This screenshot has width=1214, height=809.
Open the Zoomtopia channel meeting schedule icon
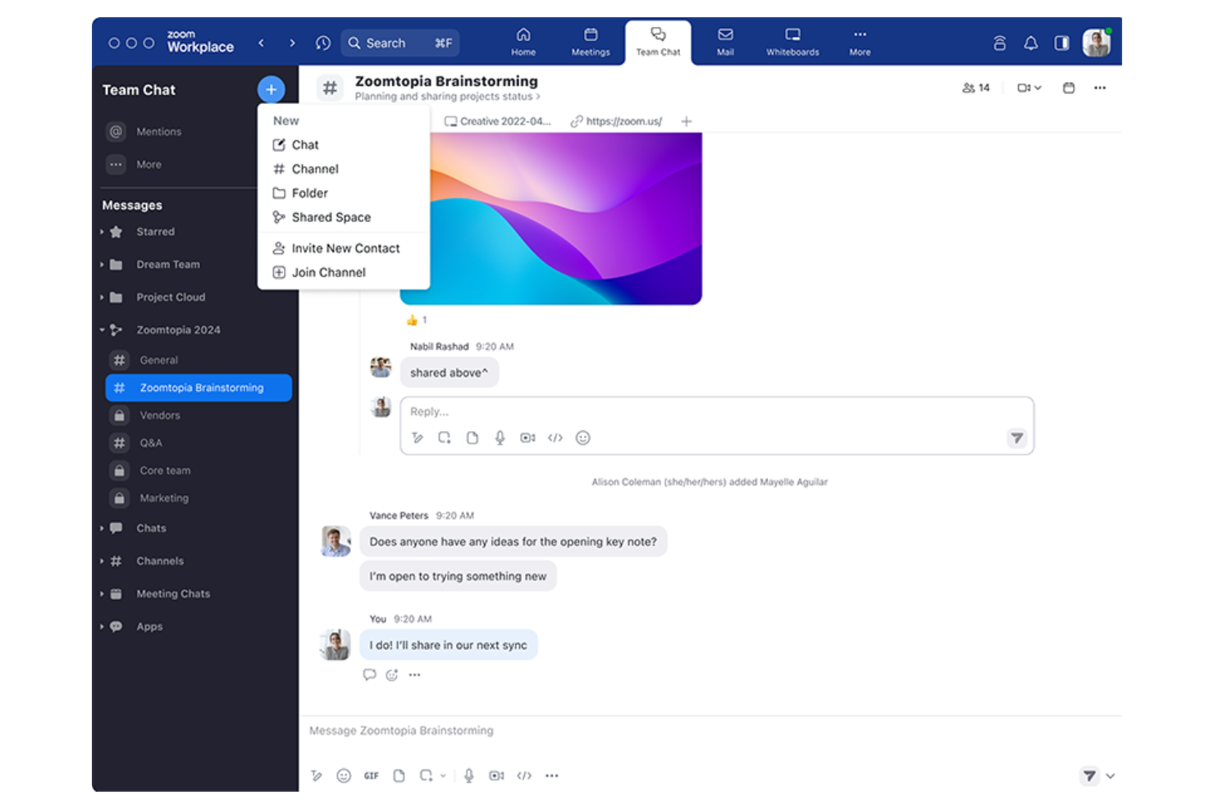pos(1068,88)
